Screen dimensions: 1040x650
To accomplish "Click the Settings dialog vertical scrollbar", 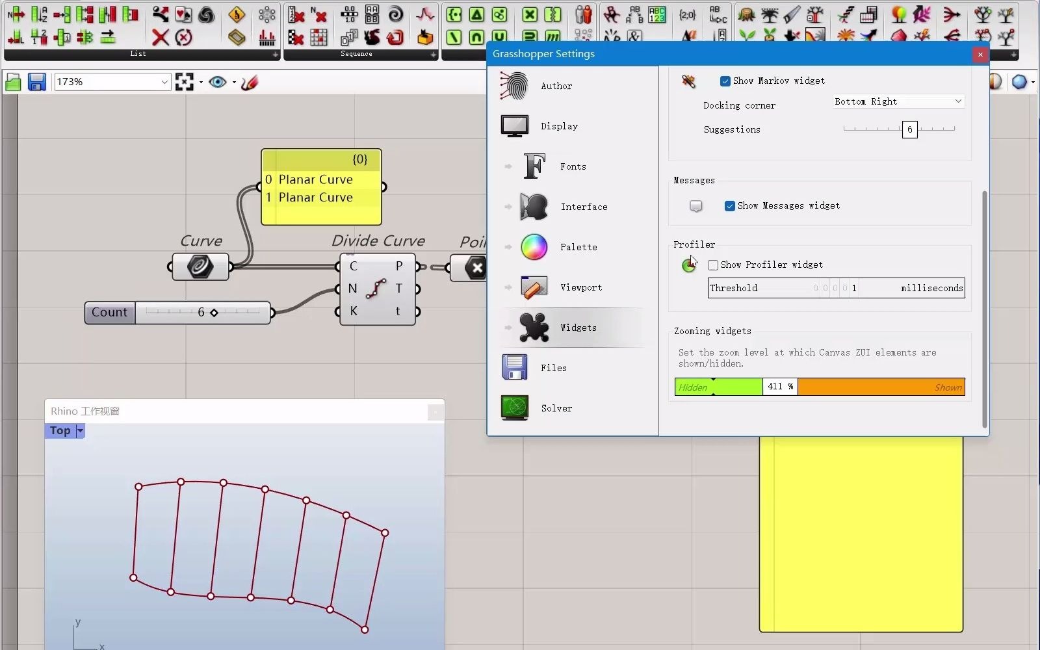I will [985, 309].
